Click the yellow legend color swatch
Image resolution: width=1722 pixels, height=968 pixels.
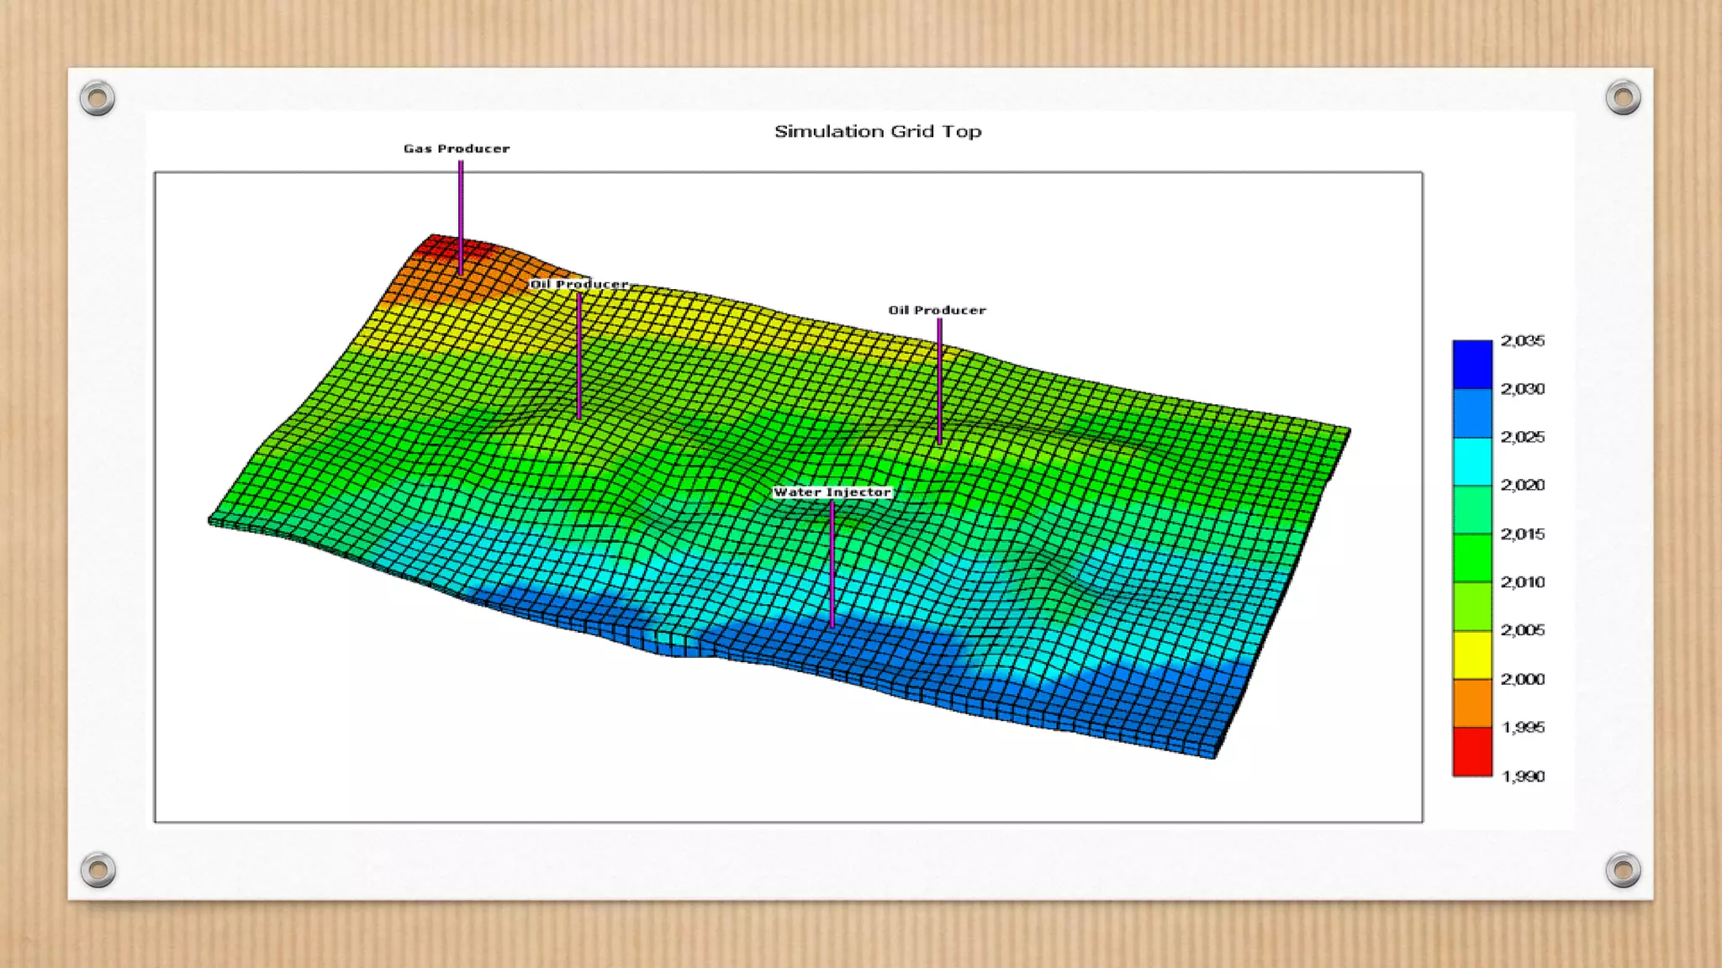(x=1472, y=655)
